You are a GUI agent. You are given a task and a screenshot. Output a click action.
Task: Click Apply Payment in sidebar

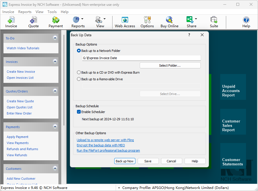click(x=17, y=137)
